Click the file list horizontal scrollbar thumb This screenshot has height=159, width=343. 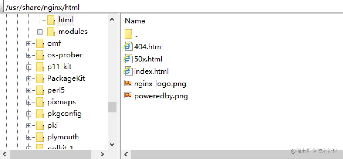coord(237,154)
